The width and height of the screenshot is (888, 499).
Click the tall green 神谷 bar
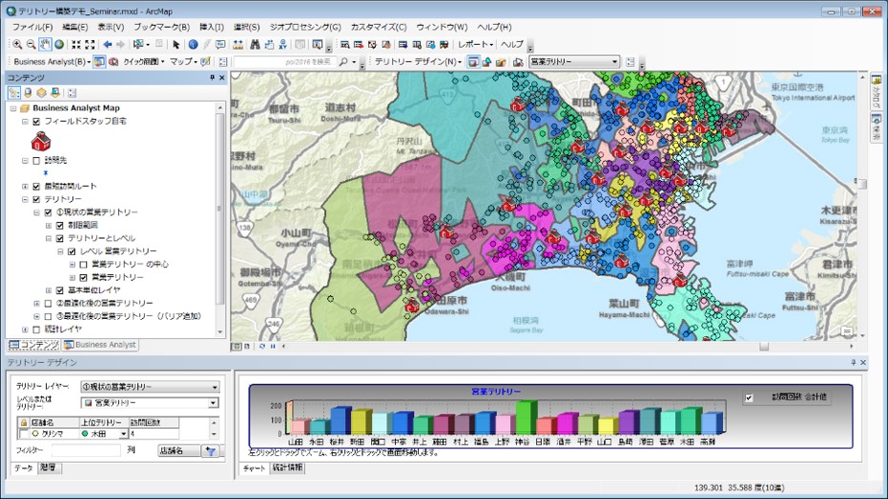(526, 418)
